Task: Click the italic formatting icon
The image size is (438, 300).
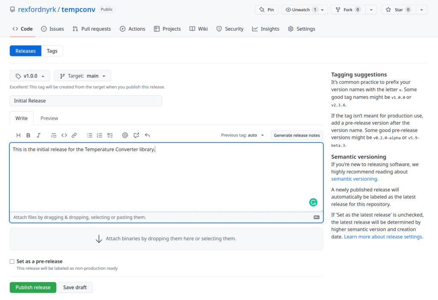Action: (x=38, y=135)
